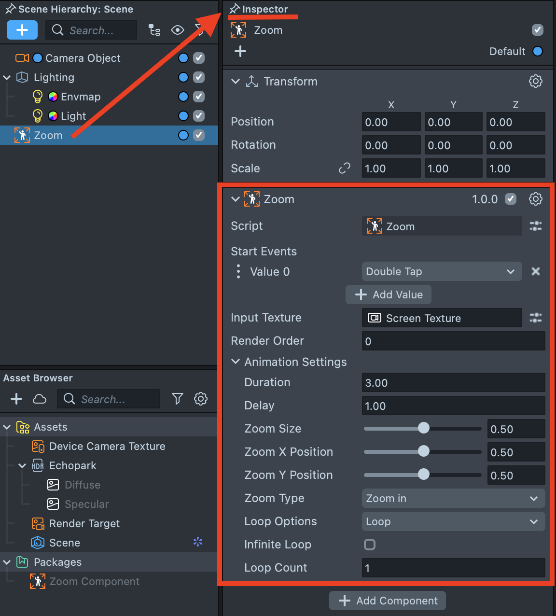This screenshot has width=556, height=616.
Task: Open Asset Library cloud icon
Action: 40,399
